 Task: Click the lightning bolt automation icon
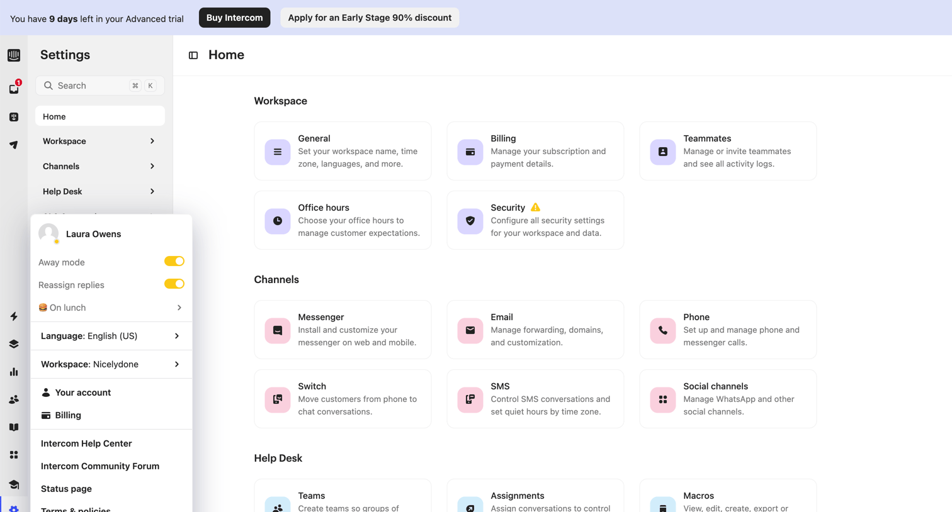[x=14, y=316]
